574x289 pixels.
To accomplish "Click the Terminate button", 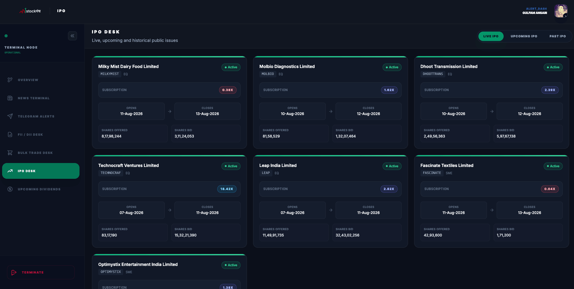I will 41,272.
